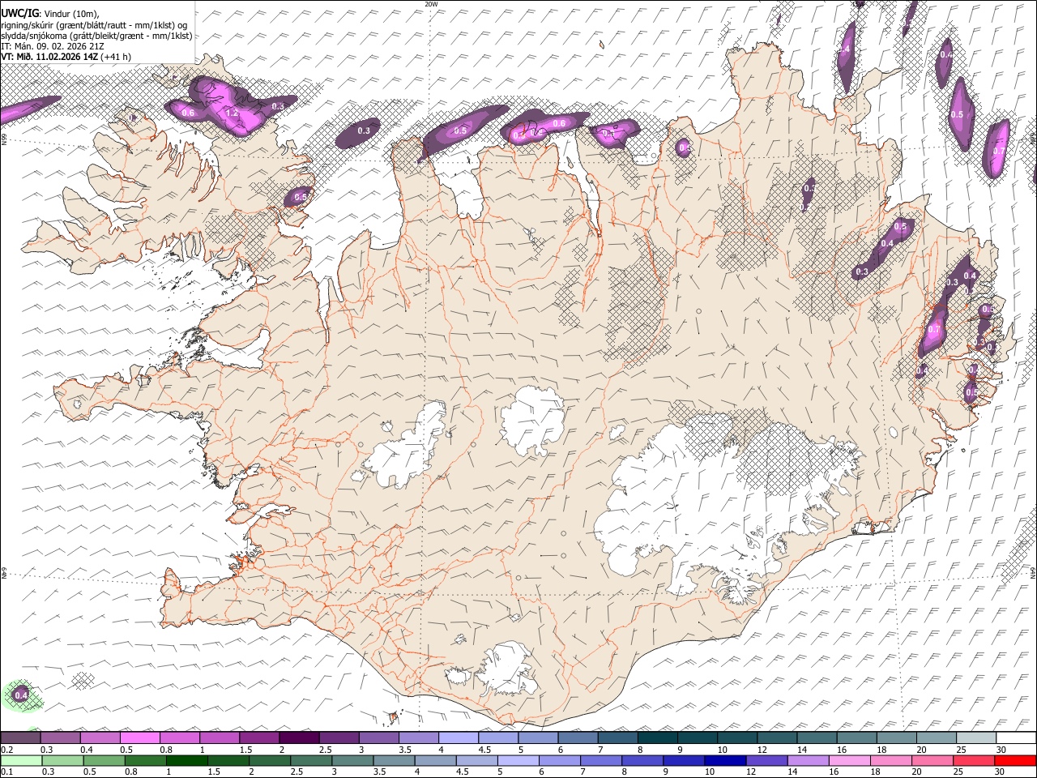This screenshot has width=1037, height=778.
Task: Click the darkest green bottom-row swatch labeled 1
Action: tap(186, 760)
